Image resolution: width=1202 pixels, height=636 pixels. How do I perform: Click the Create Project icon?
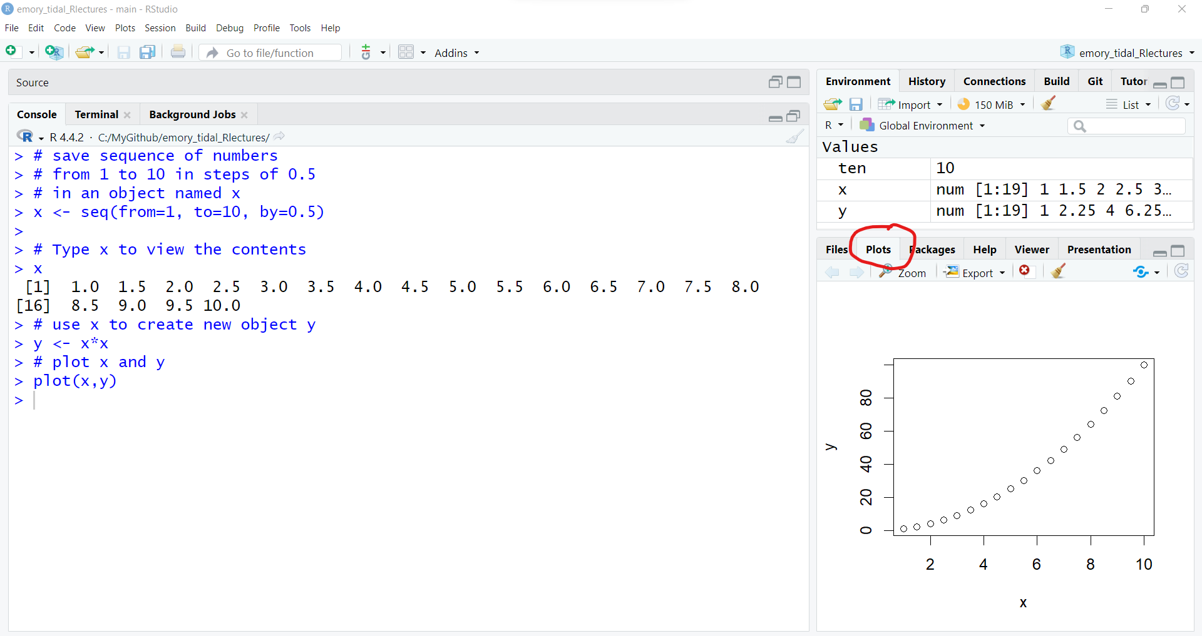(x=54, y=53)
